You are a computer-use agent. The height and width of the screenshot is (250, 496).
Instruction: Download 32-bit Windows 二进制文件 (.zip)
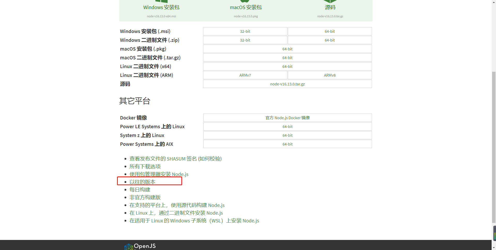click(x=245, y=40)
